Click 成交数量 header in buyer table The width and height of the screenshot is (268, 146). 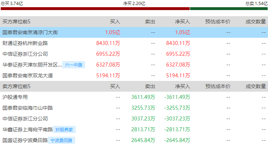(x=256, y=22)
